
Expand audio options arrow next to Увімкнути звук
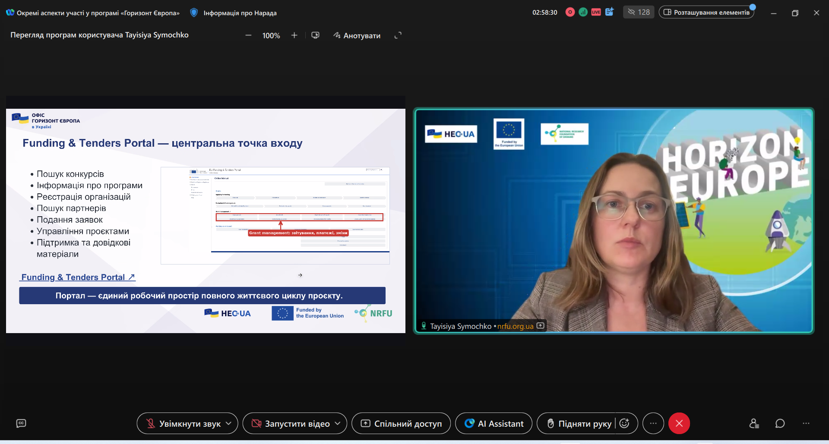pos(229,423)
